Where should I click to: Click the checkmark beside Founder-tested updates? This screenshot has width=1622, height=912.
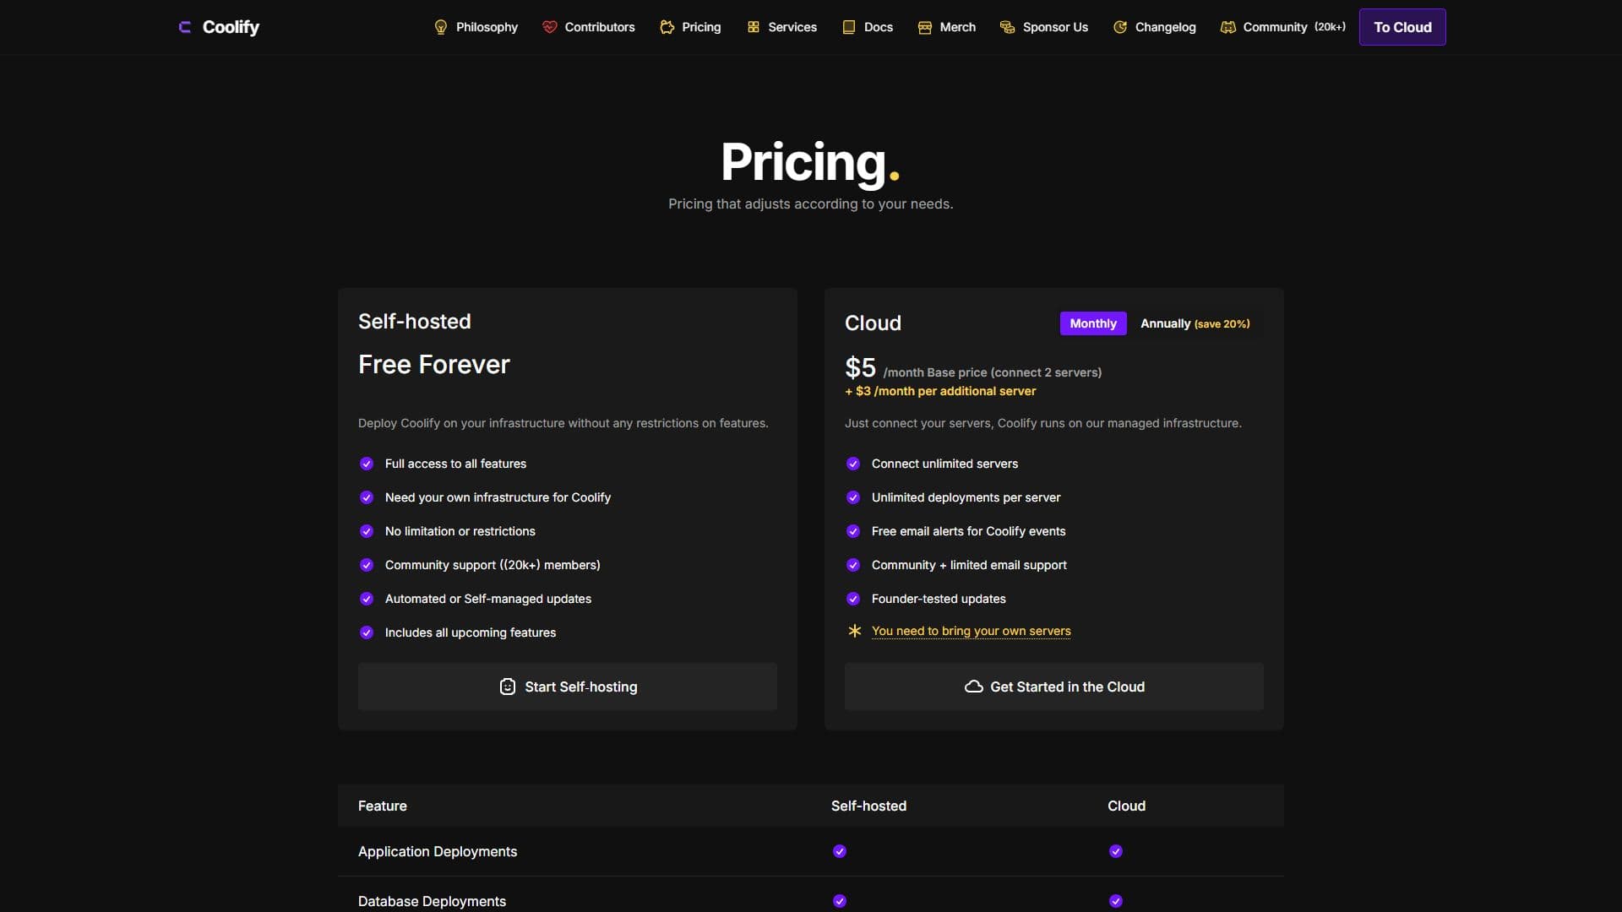tap(853, 599)
